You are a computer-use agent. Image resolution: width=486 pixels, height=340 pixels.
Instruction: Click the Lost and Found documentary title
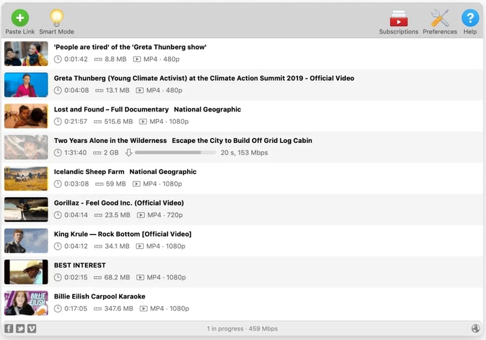111,109
